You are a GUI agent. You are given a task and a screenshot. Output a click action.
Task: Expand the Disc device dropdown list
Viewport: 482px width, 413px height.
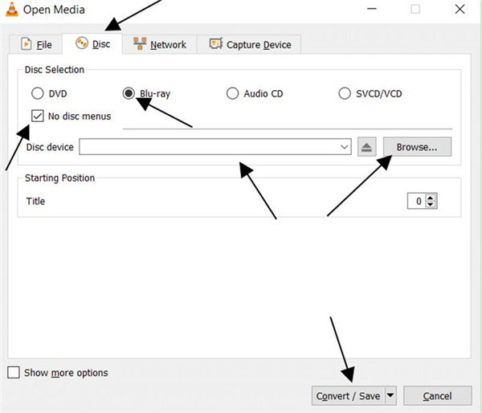345,147
